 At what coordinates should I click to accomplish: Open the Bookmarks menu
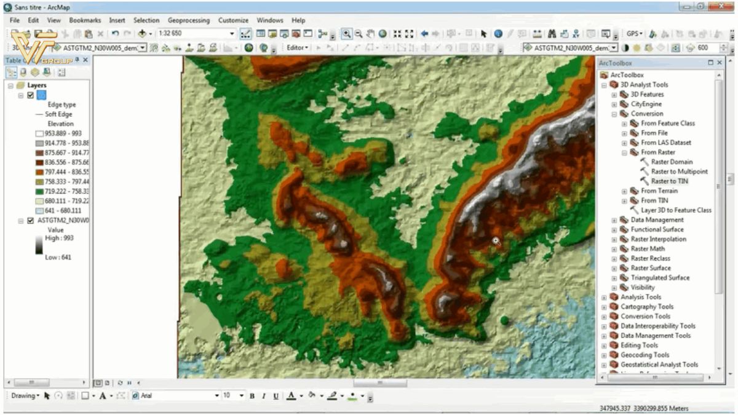85,20
